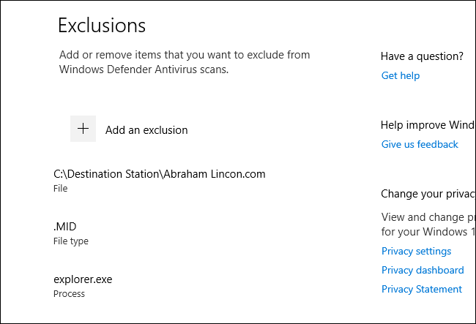Open the Privacy dashboard link
This screenshot has width=476, height=324.
423,270
